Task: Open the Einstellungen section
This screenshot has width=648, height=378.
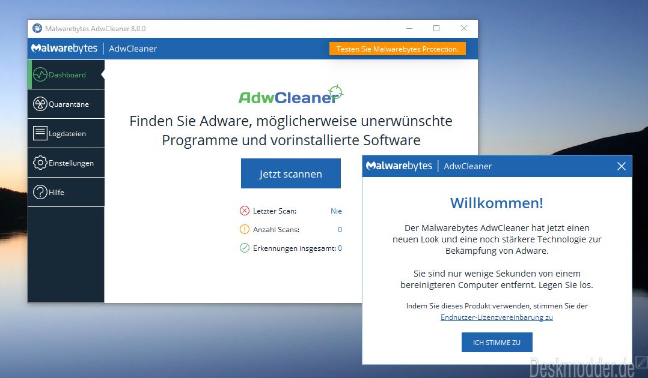Action: pyautogui.click(x=66, y=163)
